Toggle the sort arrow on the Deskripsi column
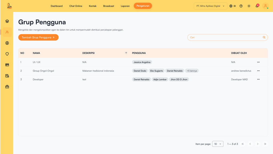 [x=126, y=53]
